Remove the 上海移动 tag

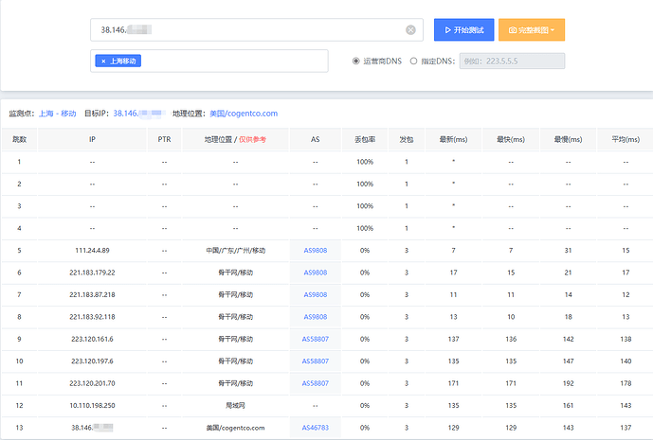[103, 62]
